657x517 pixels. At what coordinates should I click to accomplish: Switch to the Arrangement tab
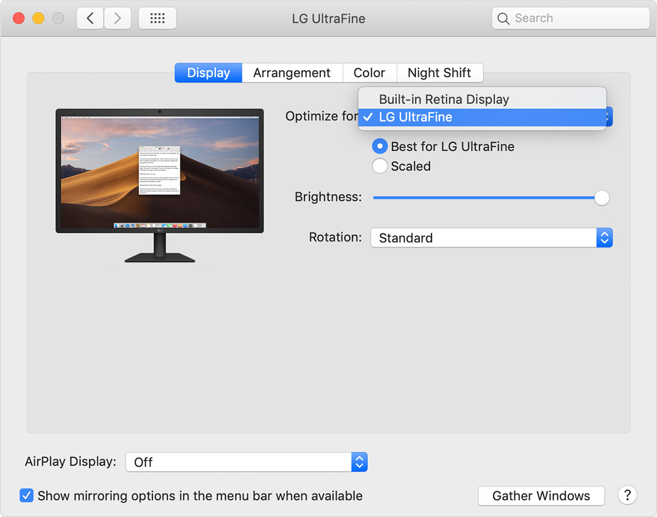click(x=292, y=73)
